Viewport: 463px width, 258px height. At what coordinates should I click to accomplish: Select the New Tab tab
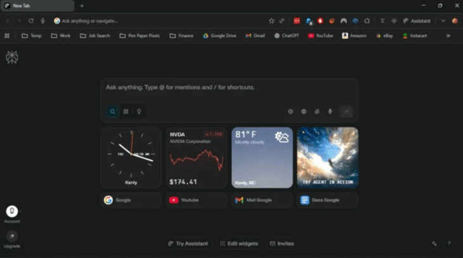pyautogui.click(x=37, y=6)
